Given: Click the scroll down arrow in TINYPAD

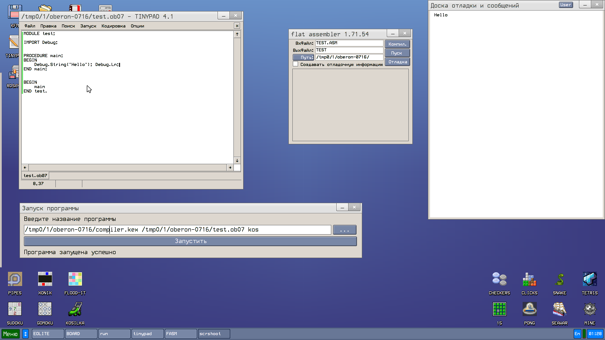Looking at the screenshot, I should (x=237, y=160).
